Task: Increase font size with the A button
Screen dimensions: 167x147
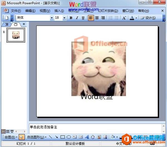Action: pyautogui.click(x=124, y=18)
